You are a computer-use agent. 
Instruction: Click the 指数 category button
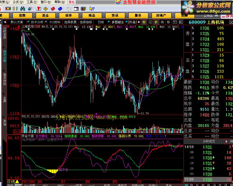[x=22, y=15]
